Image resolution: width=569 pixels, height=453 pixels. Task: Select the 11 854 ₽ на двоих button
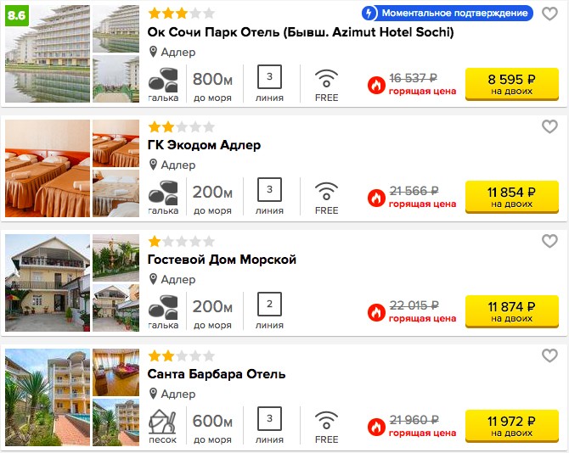click(511, 197)
